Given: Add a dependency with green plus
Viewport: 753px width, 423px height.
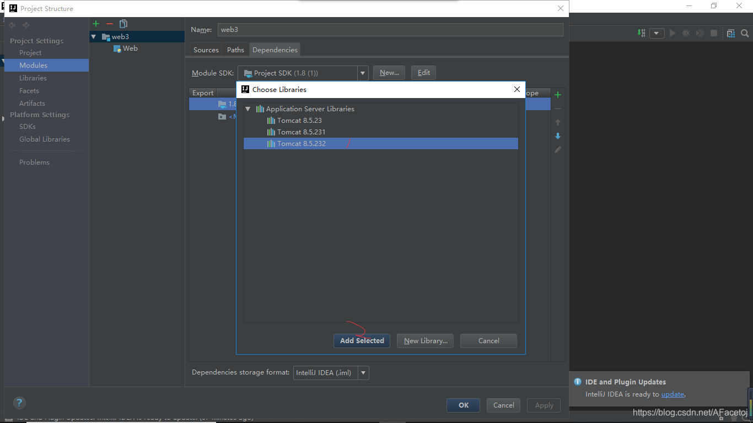Looking at the screenshot, I should (558, 95).
